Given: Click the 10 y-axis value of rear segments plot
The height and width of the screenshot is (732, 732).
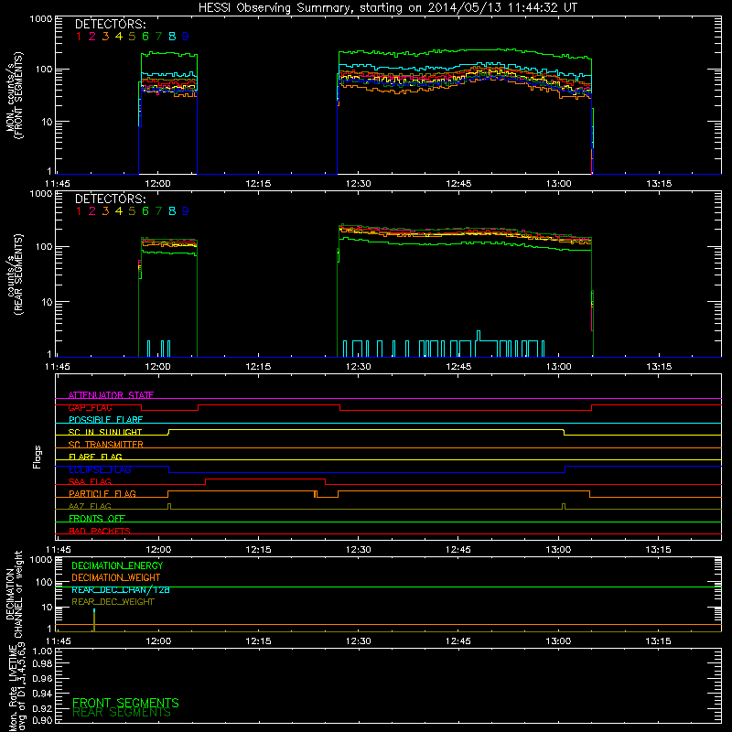Looking at the screenshot, I should tap(48, 302).
